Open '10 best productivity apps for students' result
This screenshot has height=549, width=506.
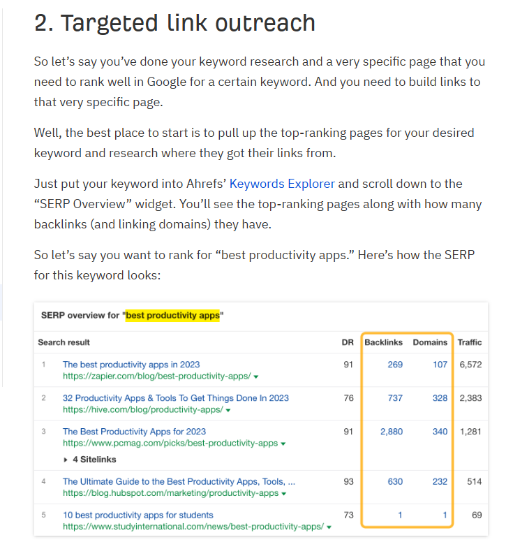point(138,515)
